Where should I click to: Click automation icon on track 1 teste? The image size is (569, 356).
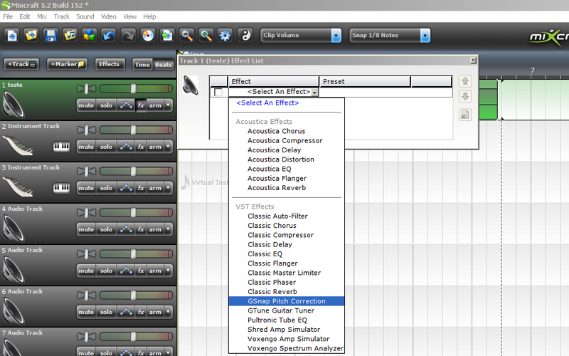click(127, 105)
